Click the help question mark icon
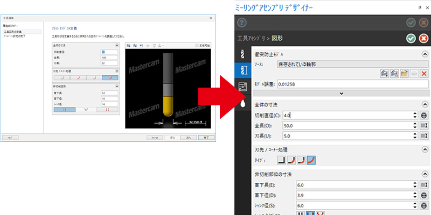This screenshot has width=431, height=215. click(242, 23)
